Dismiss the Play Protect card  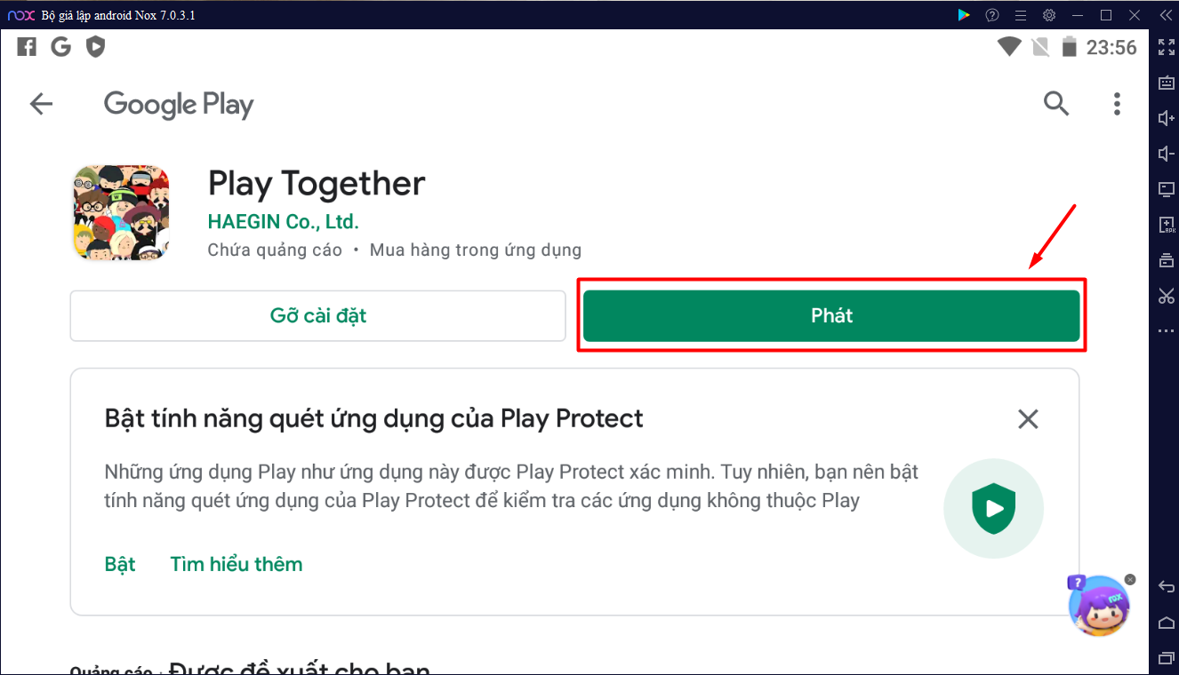1028,419
